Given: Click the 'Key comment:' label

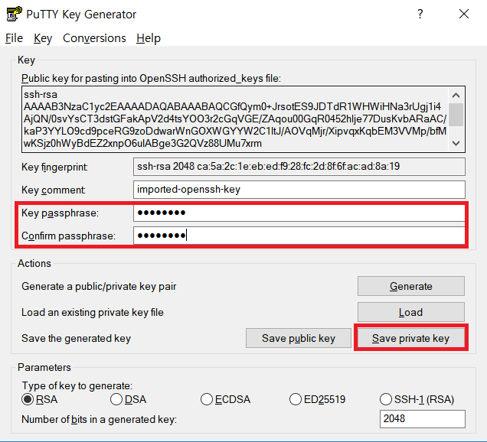Looking at the screenshot, I should pos(54,190).
